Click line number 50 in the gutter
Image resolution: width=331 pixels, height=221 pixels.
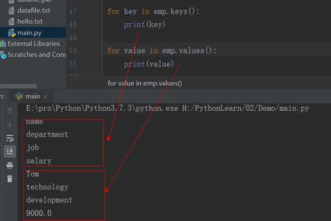[x=72, y=51]
